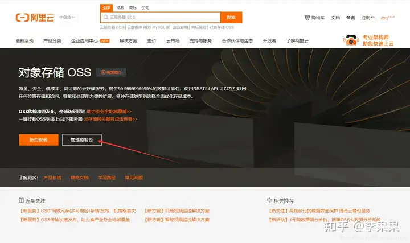Click the 近期关注 gift icon
This screenshot has width=410, height=243.
click(21, 200)
